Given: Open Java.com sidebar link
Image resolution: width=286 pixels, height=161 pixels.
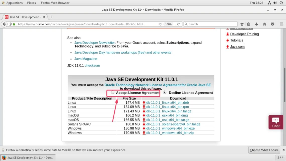Looking at the screenshot, I should click(x=237, y=47).
